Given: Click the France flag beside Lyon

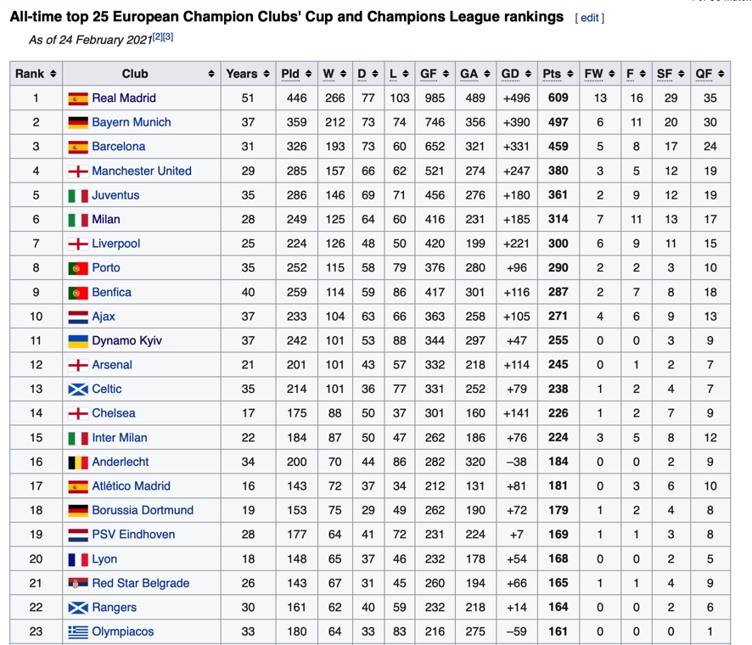Looking at the screenshot, I should (78, 560).
